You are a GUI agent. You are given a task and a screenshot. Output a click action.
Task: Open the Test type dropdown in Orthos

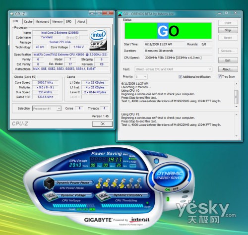pyautogui.click(x=174, y=69)
